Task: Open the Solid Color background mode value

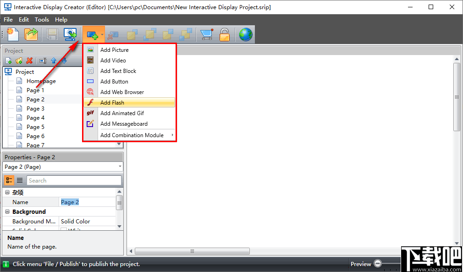Action: [x=87, y=221]
